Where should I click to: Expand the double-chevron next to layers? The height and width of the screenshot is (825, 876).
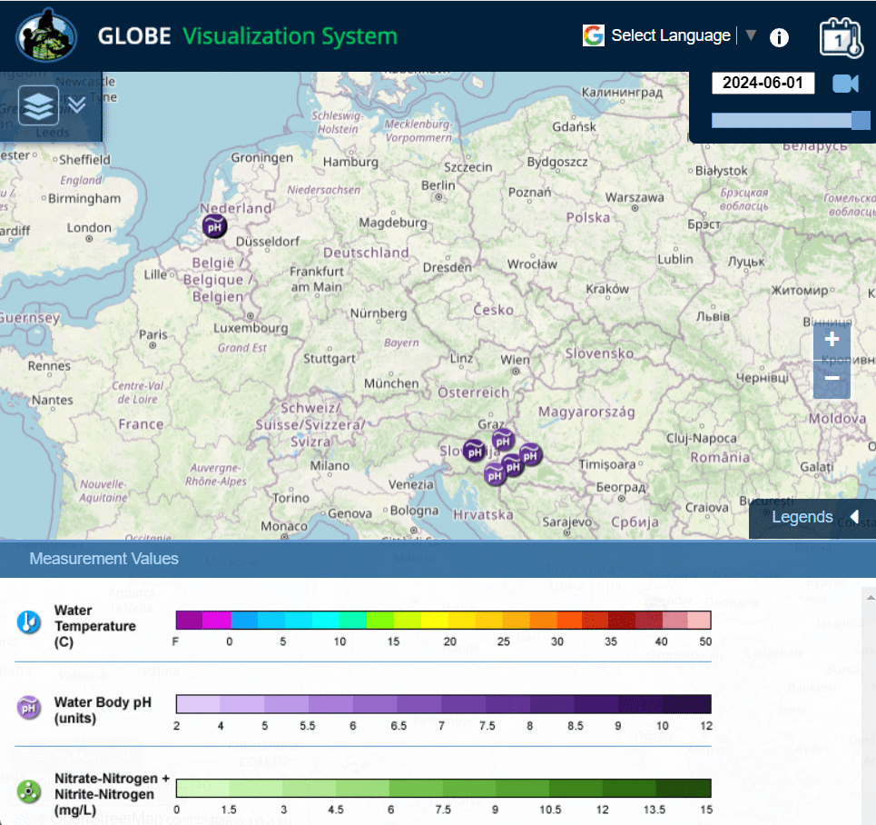(x=77, y=104)
